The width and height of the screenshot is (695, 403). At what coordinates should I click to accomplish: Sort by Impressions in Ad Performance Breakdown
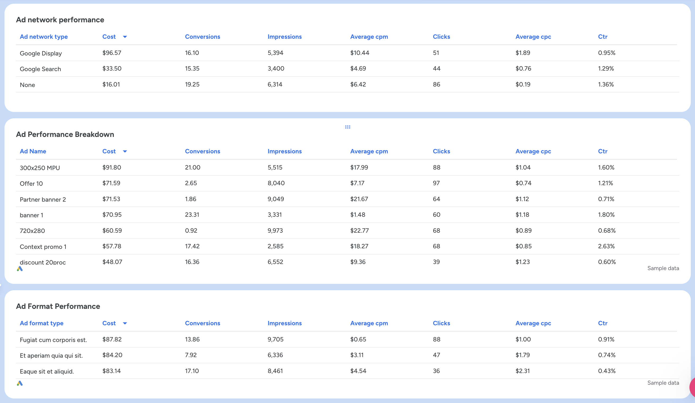pos(285,151)
